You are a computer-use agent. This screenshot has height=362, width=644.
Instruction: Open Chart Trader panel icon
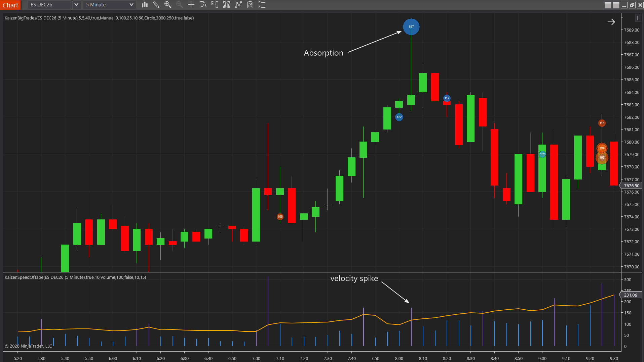click(x=215, y=5)
